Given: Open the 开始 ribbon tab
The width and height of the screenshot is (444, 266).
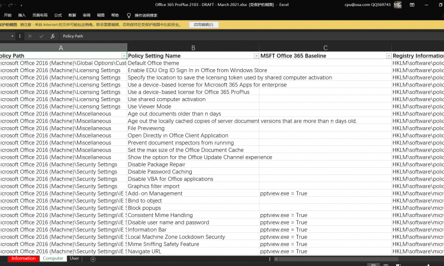Looking at the screenshot, I should (x=8, y=15).
